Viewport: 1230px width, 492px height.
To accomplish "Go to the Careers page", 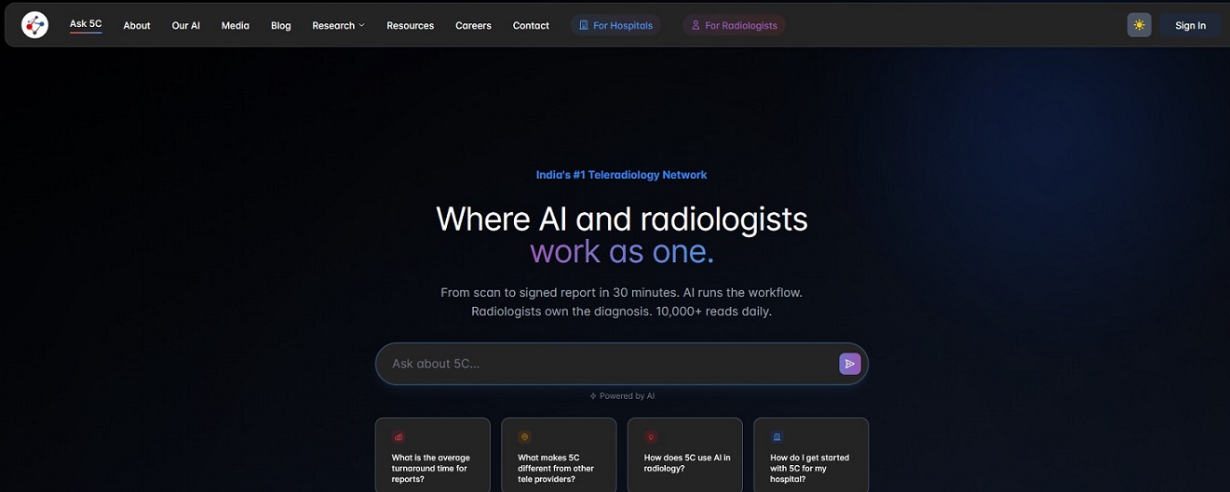I will (473, 25).
